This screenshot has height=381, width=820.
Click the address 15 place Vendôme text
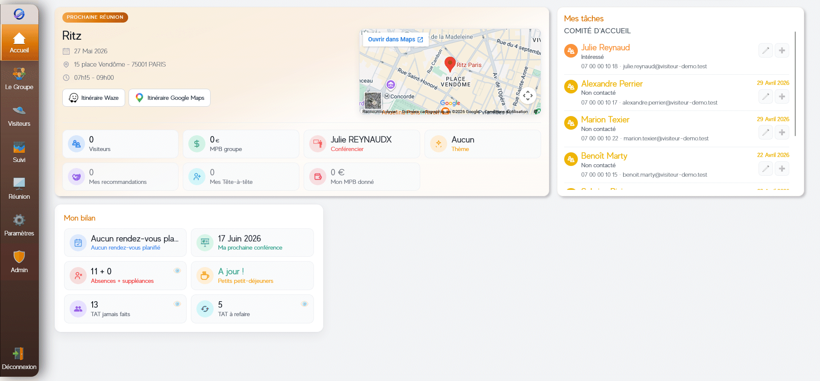[x=120, y=64]
